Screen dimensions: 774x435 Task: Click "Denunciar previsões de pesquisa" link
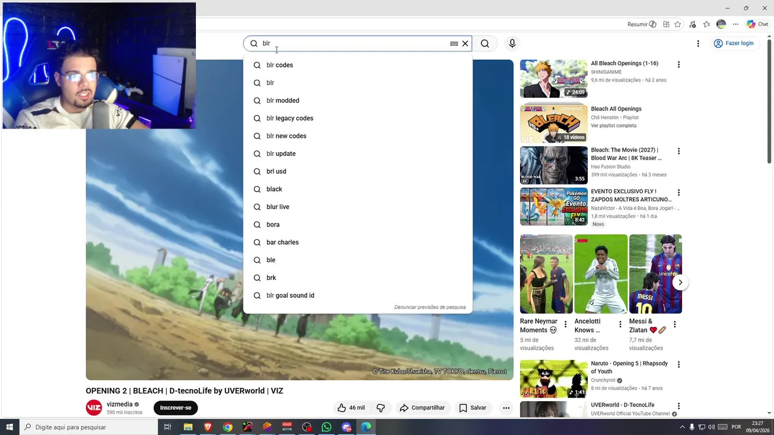pyautogui.click(x=430, y=307)
